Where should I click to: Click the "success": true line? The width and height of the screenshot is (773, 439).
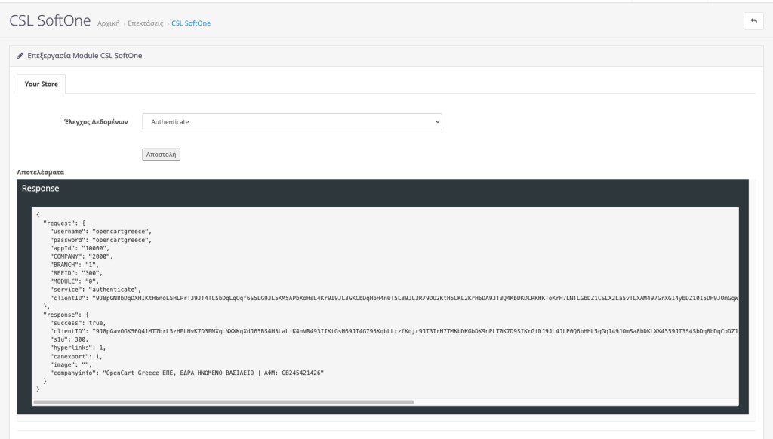point(78,323)
